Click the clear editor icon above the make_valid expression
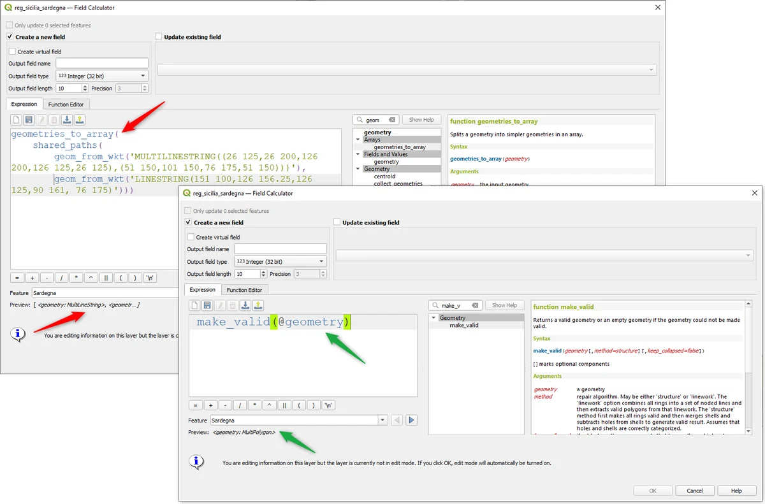This screenshot has height=504, width=765. (195, 306)
